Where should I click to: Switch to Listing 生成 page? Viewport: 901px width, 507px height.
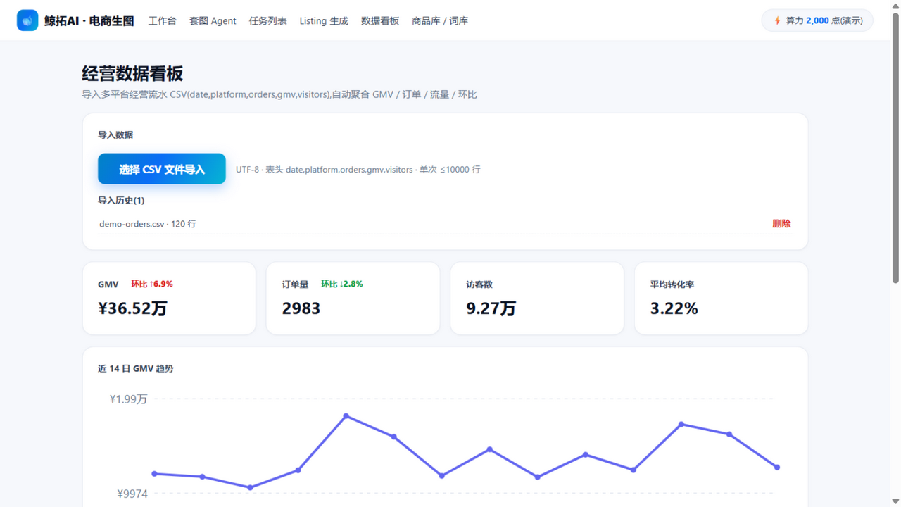(324, 20)
